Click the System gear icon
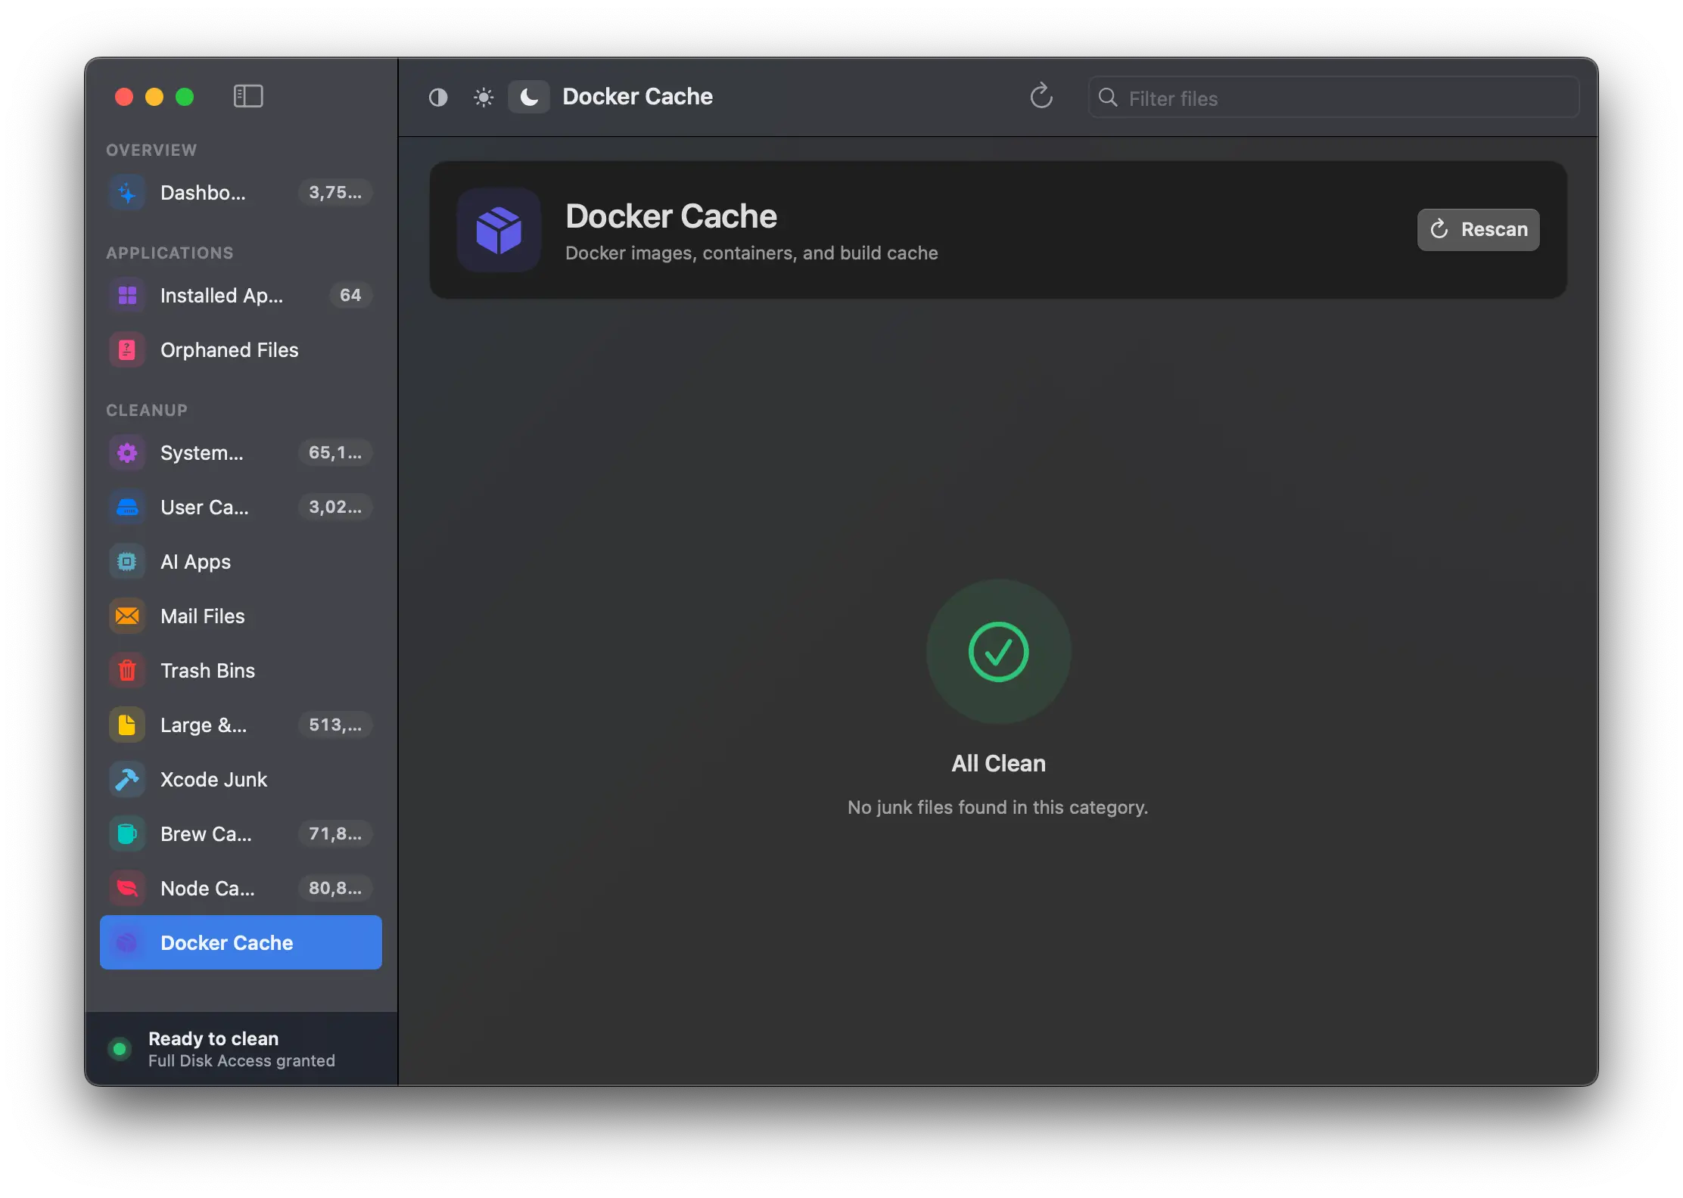This screenshot has width=1683, height=1198. click(x=127, y=453)
